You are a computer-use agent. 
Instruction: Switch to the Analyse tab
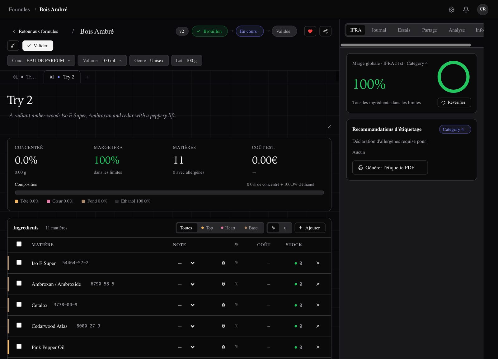457,30
